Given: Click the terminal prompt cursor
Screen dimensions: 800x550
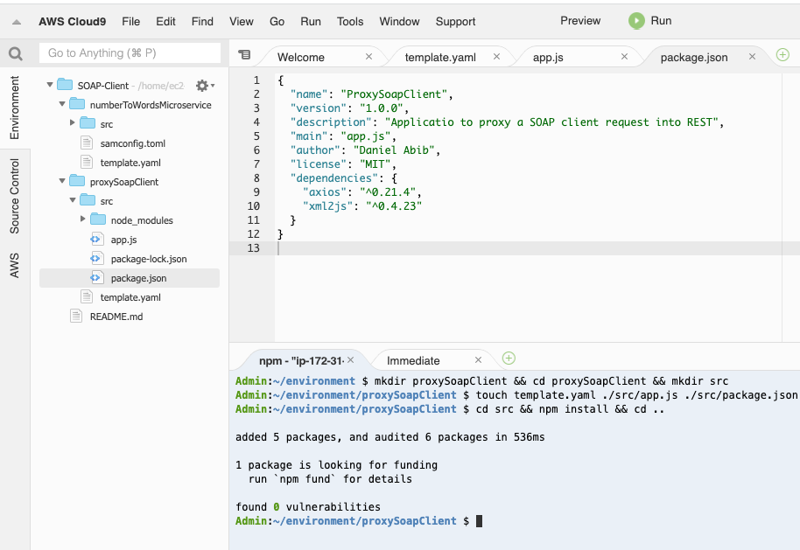Looking at the screenshot, I should [x=479, y=521].
